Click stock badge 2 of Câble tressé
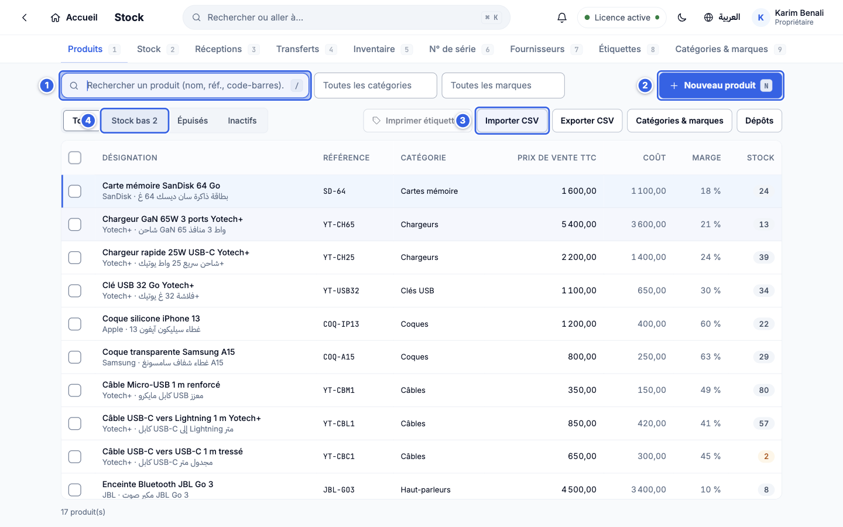Image resolution: width=843 pixels, height=527 pixels. click(x=766, y=456)
